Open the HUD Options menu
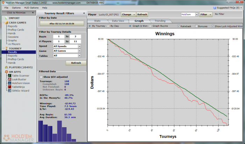Image resolution: width=245 pixels, height=144 pixels. [31, 8]
